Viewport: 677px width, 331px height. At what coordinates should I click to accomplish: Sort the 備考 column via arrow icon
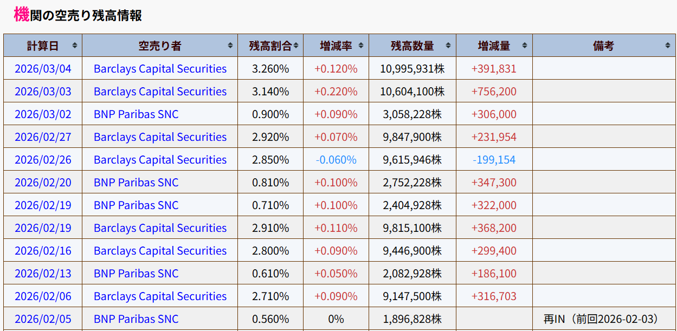(x=668, y=46)
